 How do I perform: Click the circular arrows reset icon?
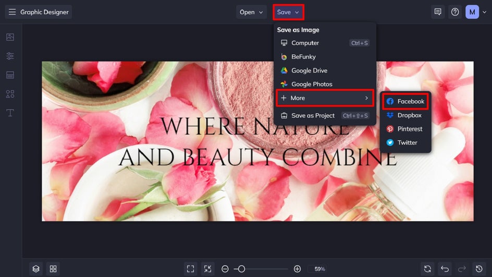click(x=427, y=269)
